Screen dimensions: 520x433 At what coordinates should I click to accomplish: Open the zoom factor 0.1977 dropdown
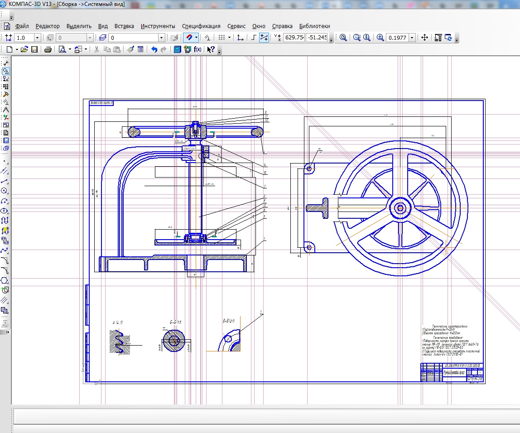click(412, 38)
